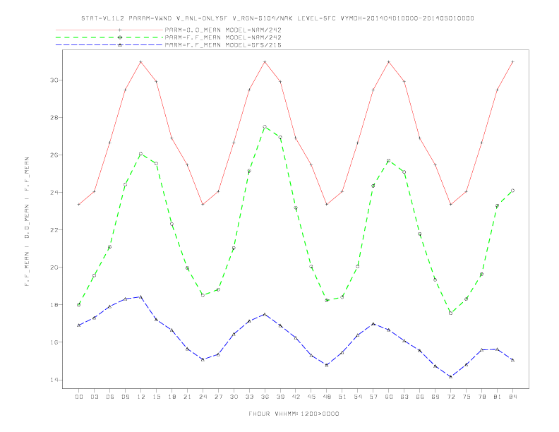The height and width of the screenshot is (432, 559).
Task: Click y-axis tick label 22
Action: pos(54,230)
